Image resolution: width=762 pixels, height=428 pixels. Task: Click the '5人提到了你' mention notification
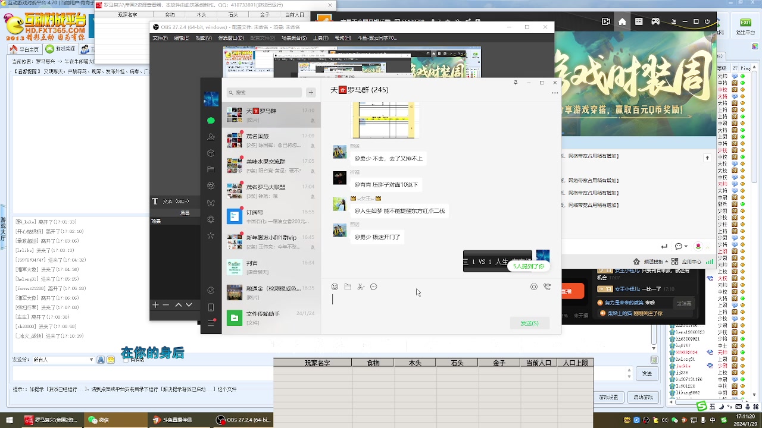click(x=529, y=266)
